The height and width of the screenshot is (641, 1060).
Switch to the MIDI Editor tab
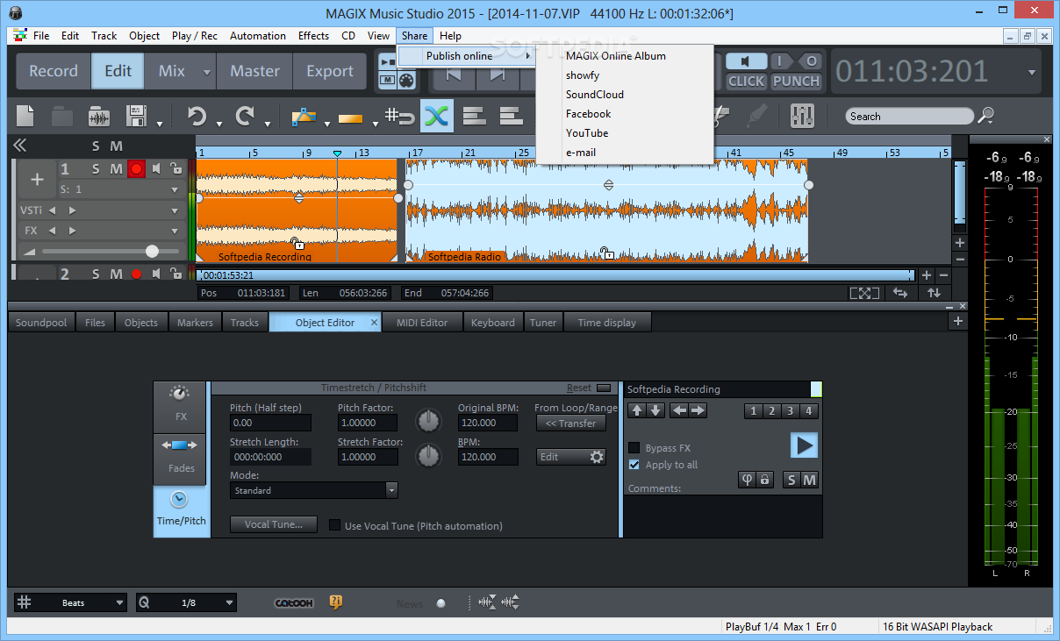coord(421,323)
